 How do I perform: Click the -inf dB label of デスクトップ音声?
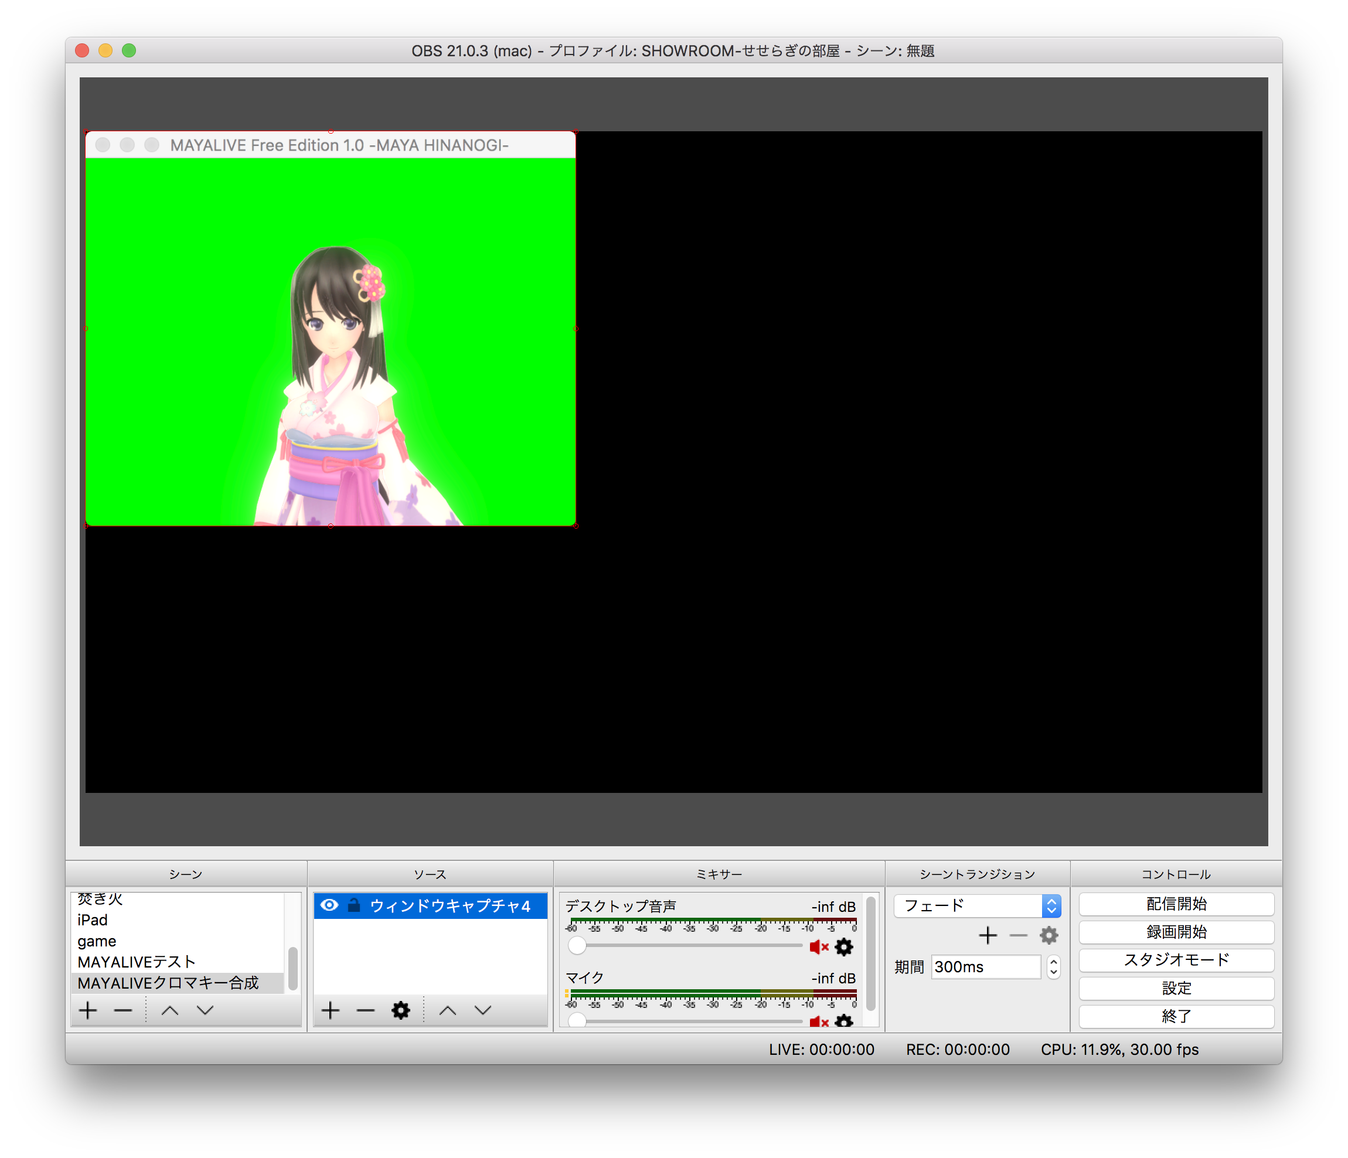833,906
